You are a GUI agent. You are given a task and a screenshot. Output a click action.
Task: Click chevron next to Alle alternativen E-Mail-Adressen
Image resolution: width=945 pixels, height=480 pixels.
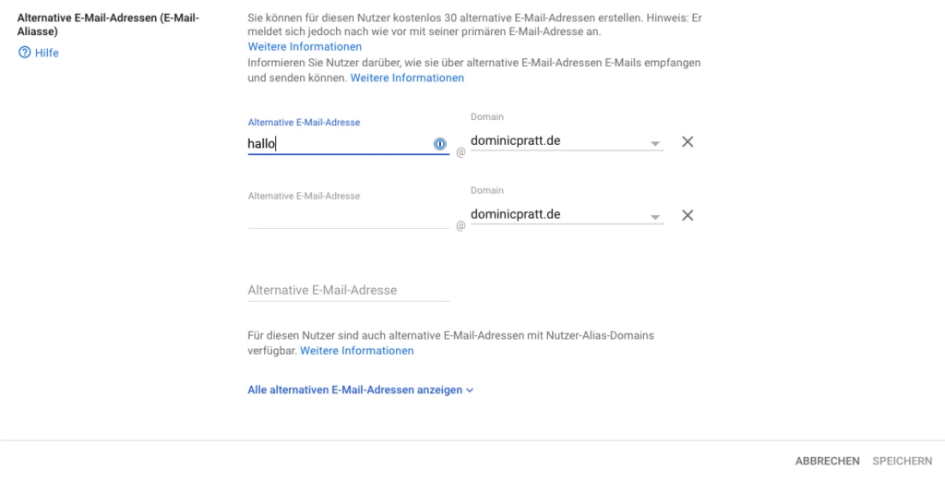pyautogui.click(x=470, y=390)
